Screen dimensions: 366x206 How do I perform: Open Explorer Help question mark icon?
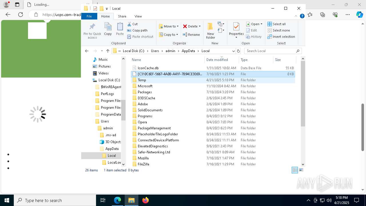tap(302, 16)
